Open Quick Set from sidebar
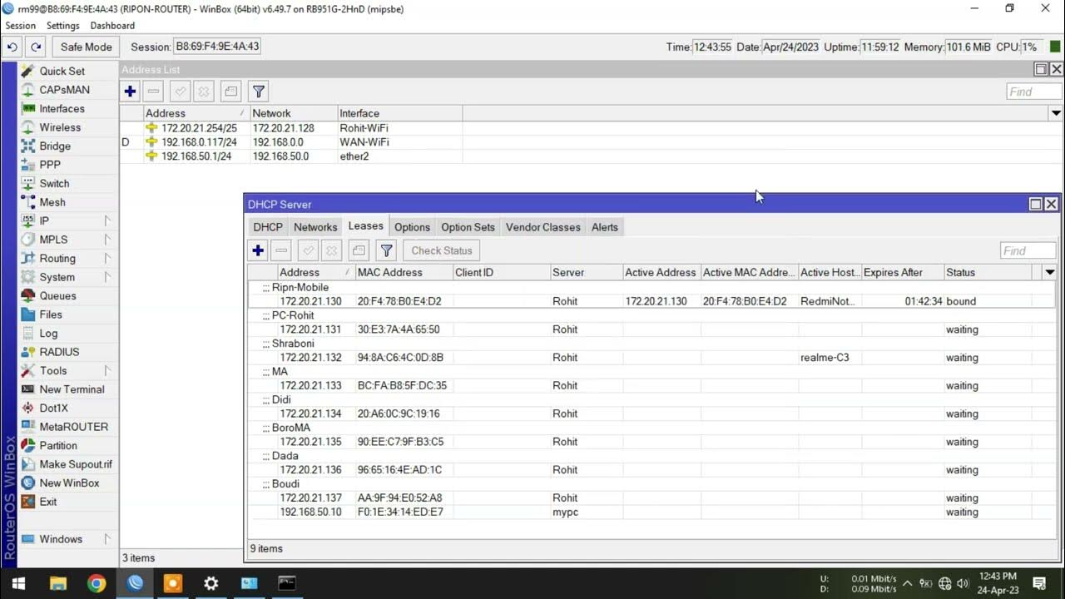1065x599 pixels. click(x=62, y=72)
